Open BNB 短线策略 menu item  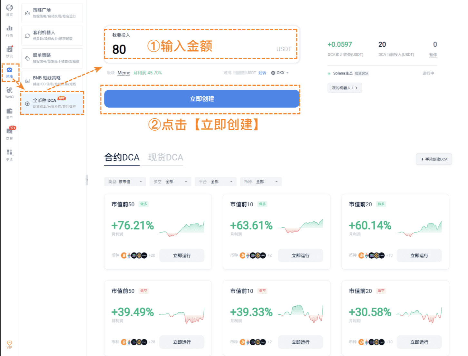[x=52, y=81]
